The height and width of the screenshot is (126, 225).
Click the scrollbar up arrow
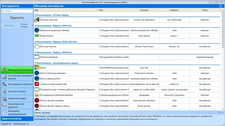[x=223, y=10]
